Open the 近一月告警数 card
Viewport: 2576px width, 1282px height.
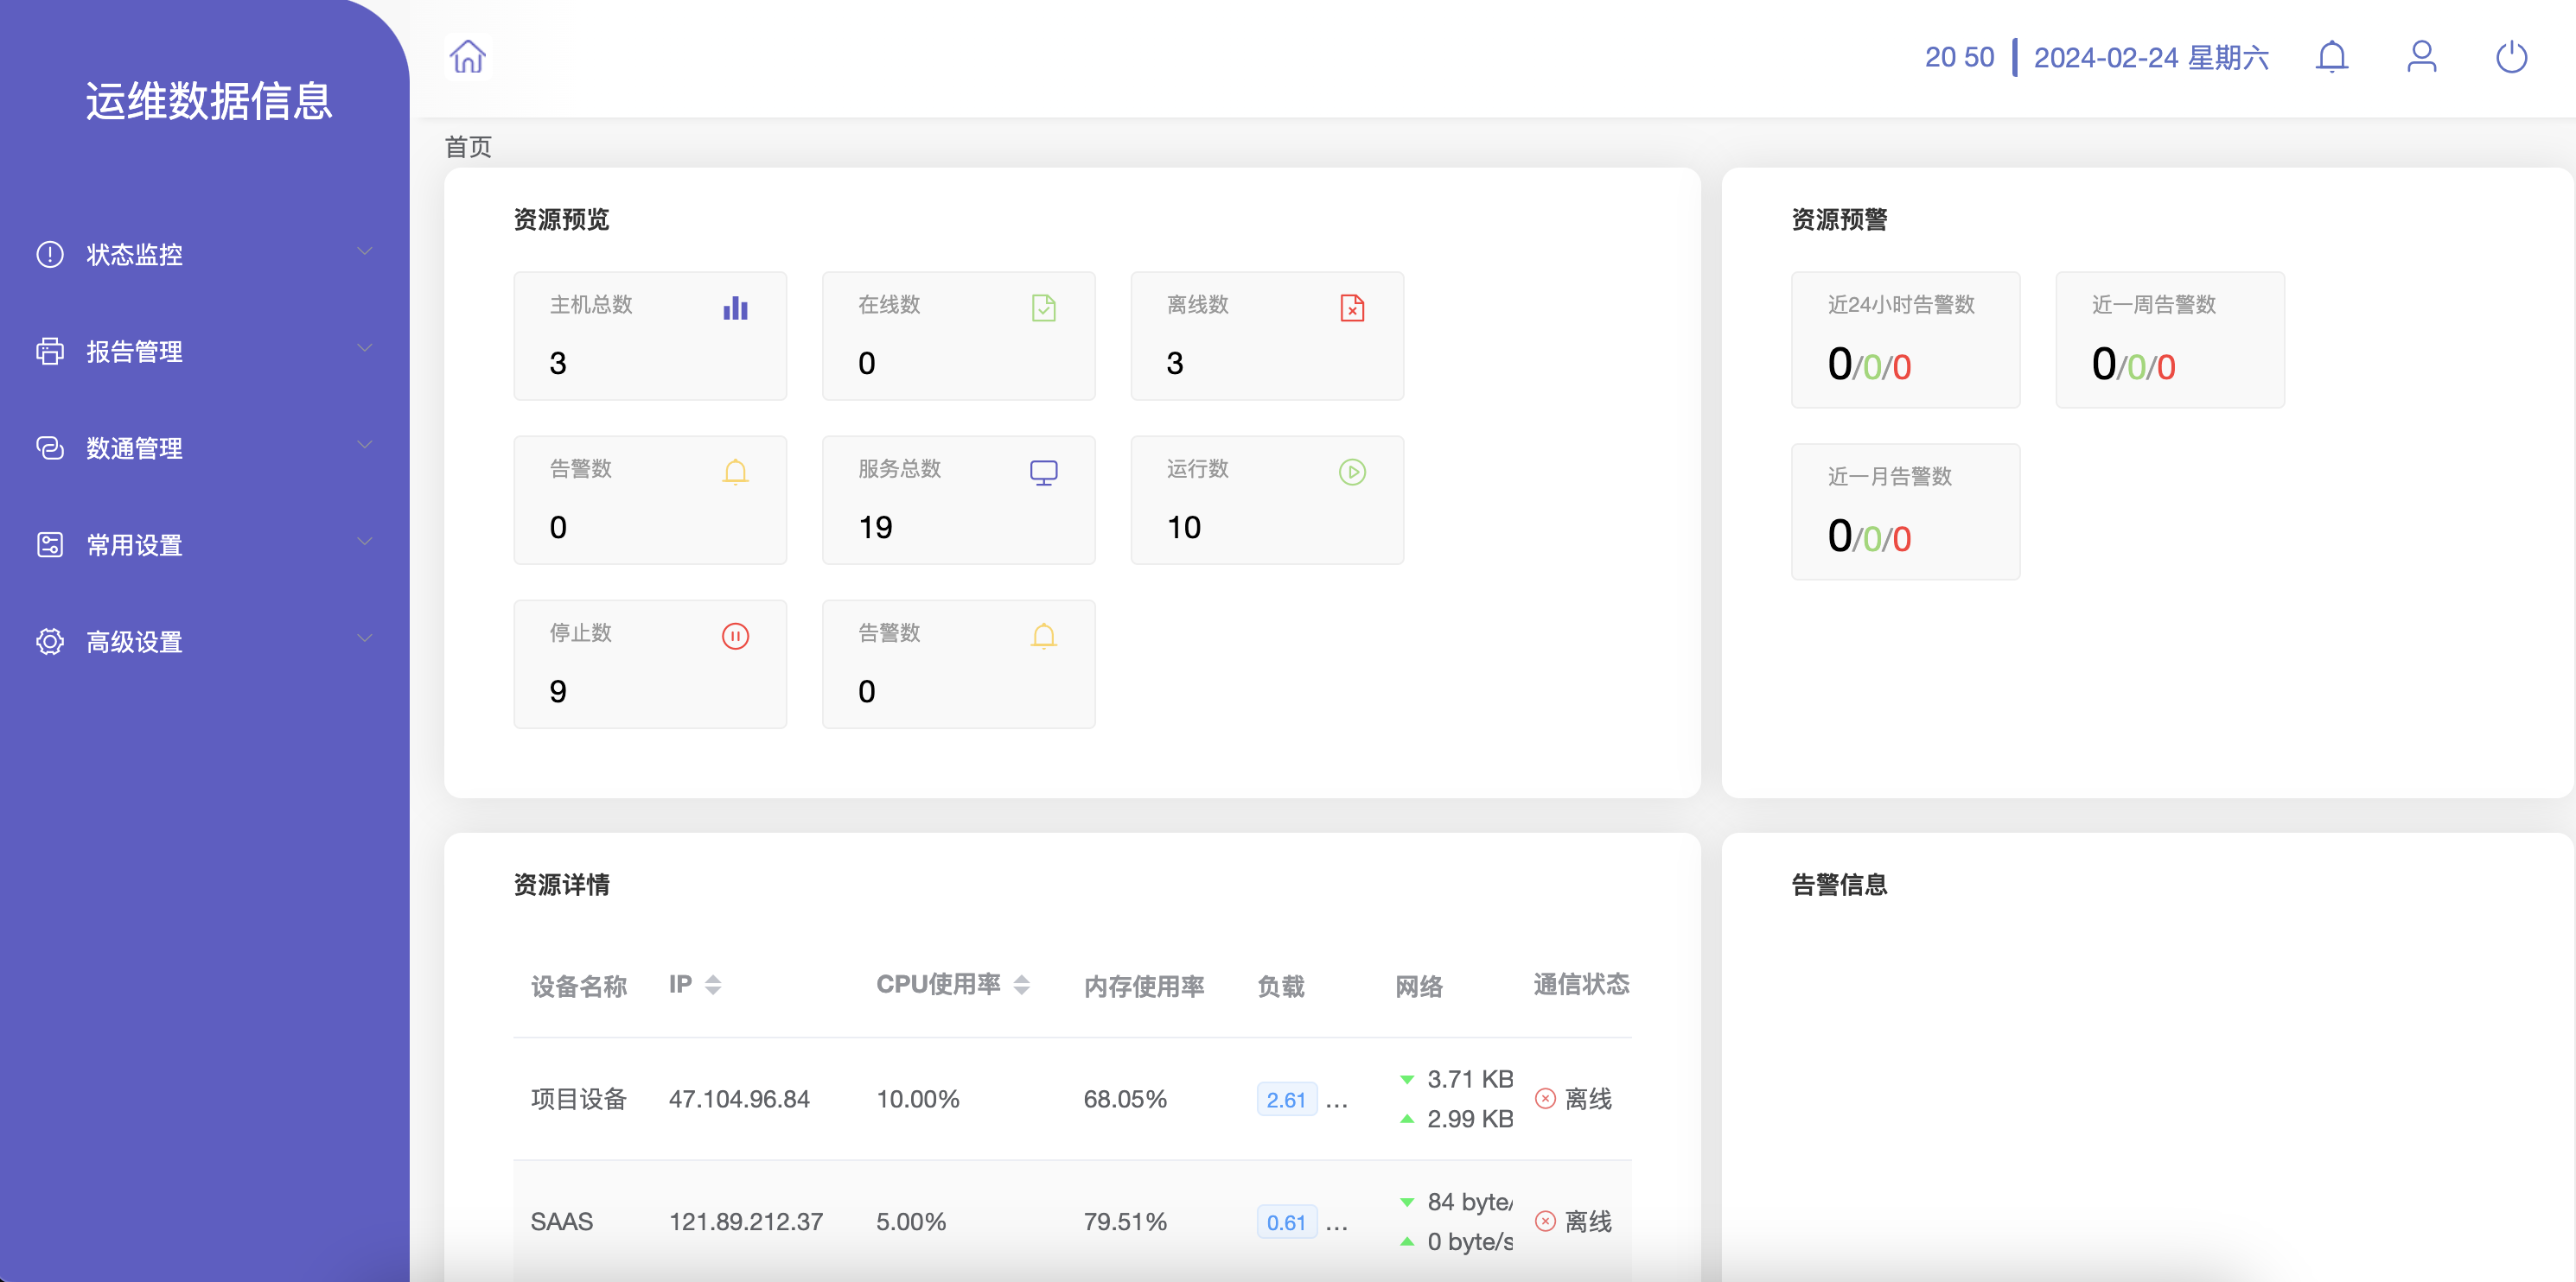tap(1905, 511)
